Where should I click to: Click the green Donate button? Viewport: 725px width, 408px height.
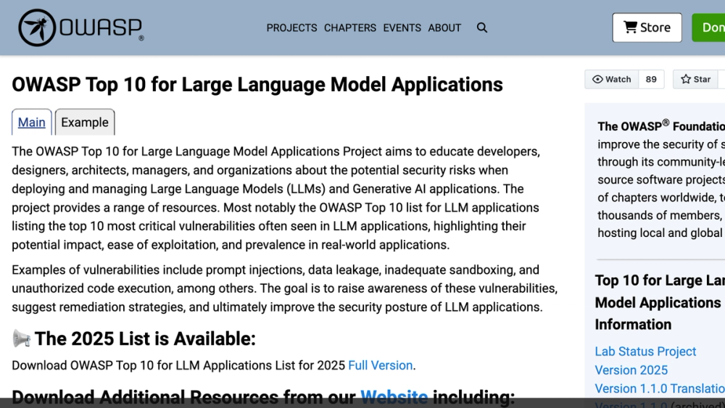point(709,28)
